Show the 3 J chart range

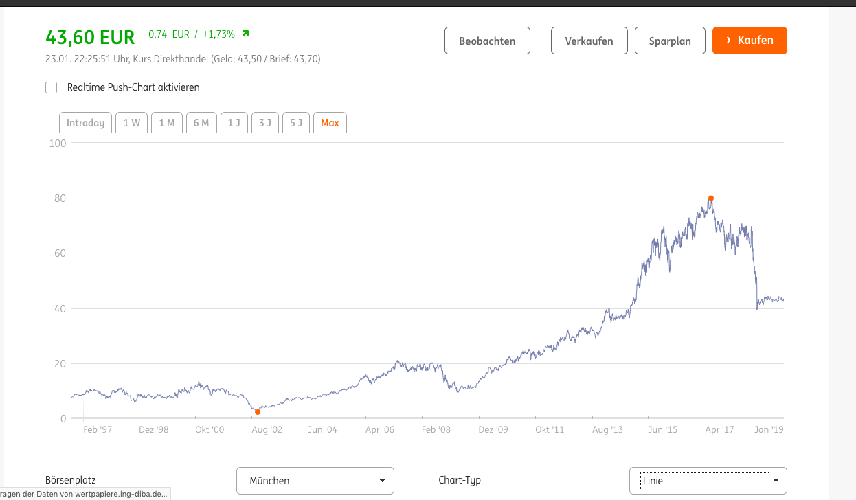[265, 123]
